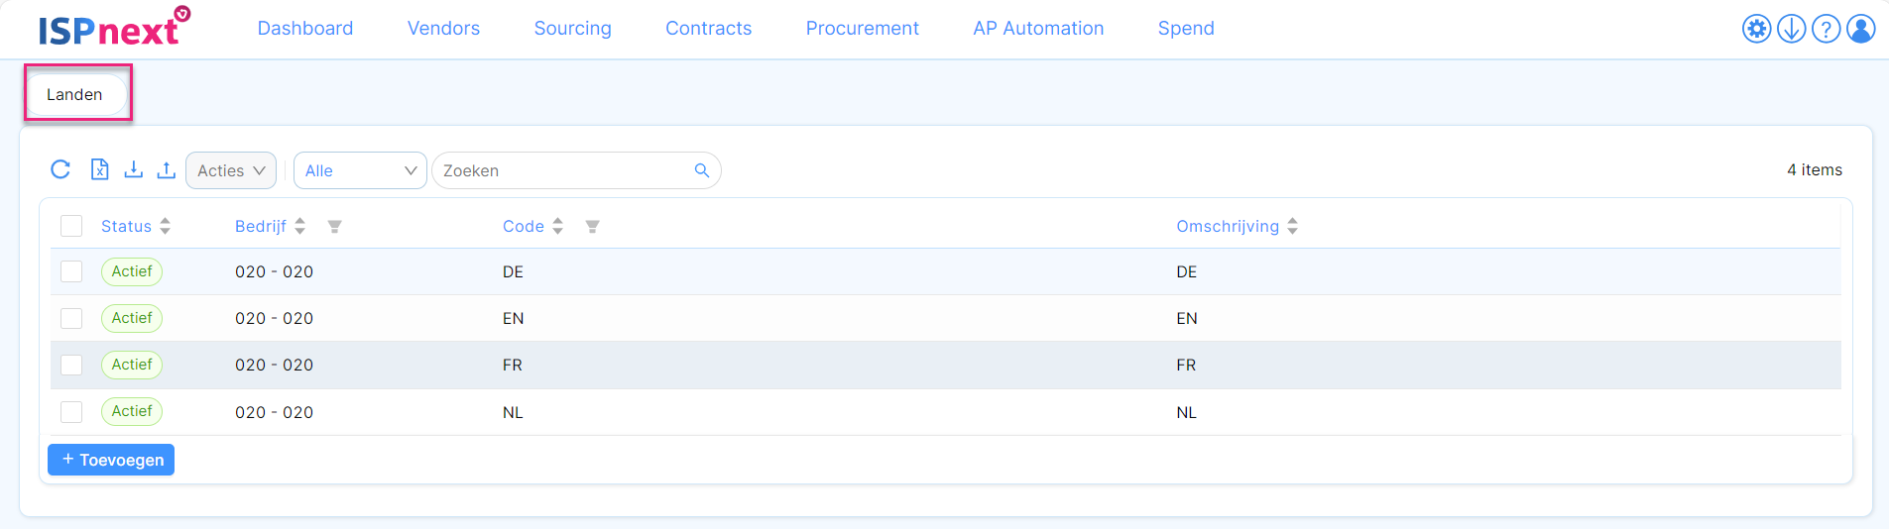Click the magnifier icon in the Zoeken field
Viewport: 1889px width, 529px height.
[x=701, y=170]
